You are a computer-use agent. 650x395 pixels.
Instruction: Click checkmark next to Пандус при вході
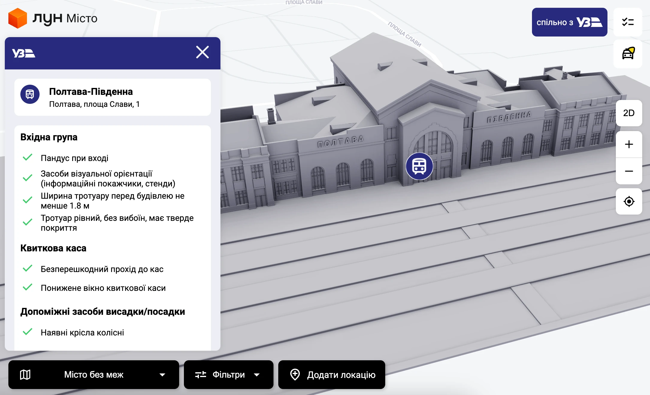[28, 157]
